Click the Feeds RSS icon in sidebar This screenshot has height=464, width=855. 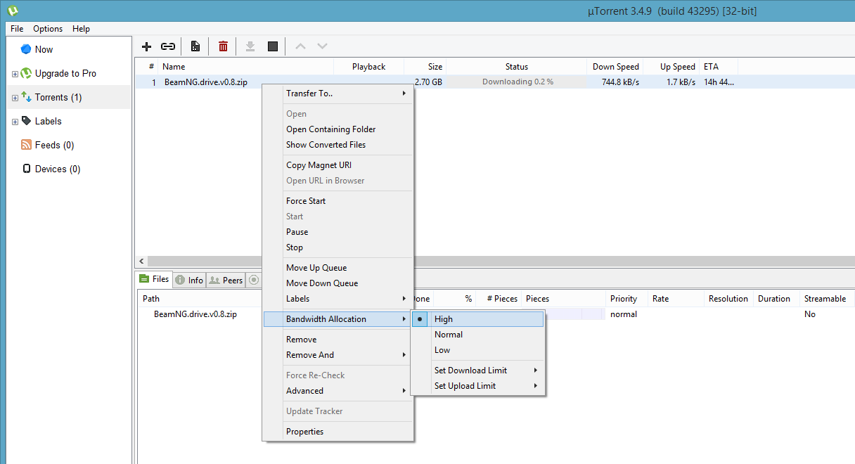click(x=26, y=145)
